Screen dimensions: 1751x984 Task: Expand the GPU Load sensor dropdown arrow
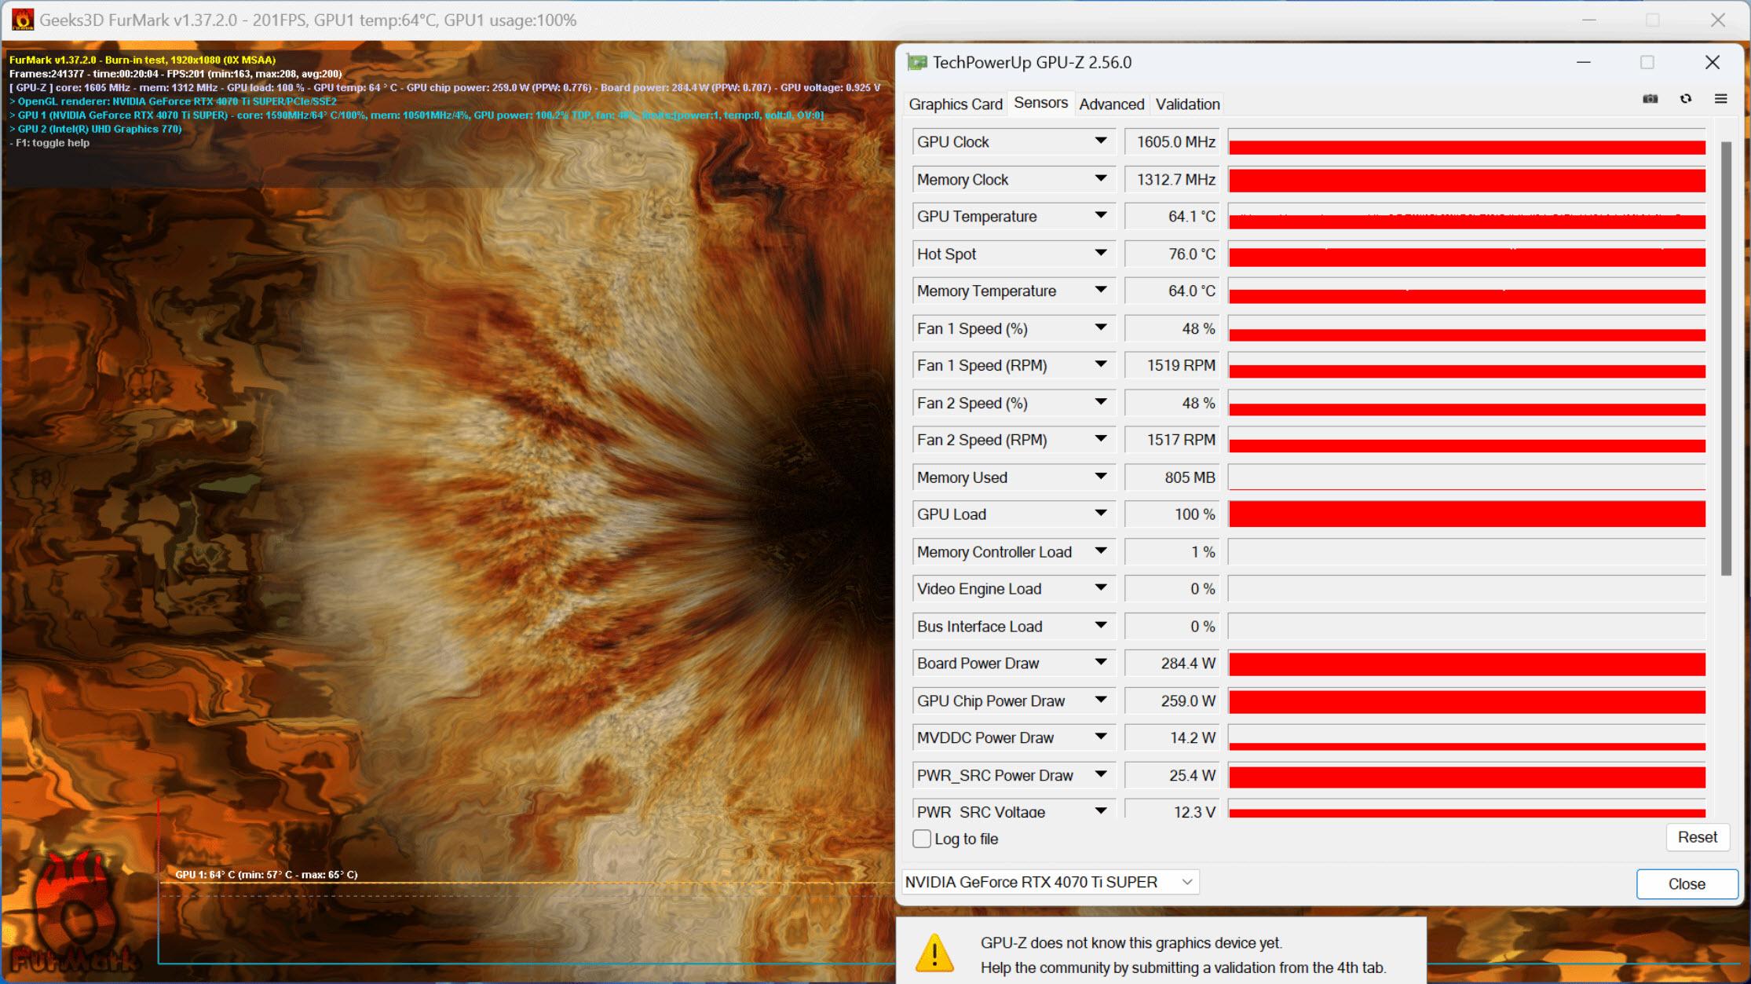1102,515
